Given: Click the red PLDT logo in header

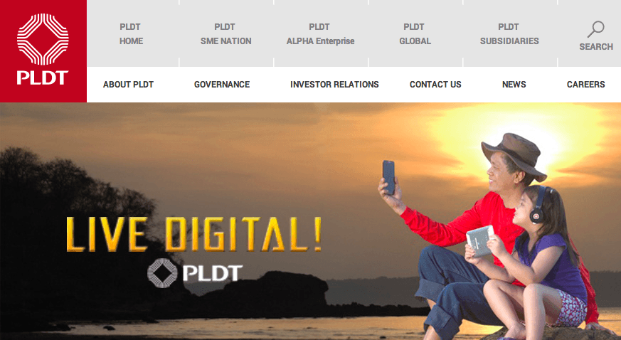Looking at the screenshot, I should click(x=43, y=51).
